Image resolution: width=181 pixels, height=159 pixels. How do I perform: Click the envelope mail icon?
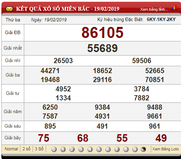click(x=9, y=9)
